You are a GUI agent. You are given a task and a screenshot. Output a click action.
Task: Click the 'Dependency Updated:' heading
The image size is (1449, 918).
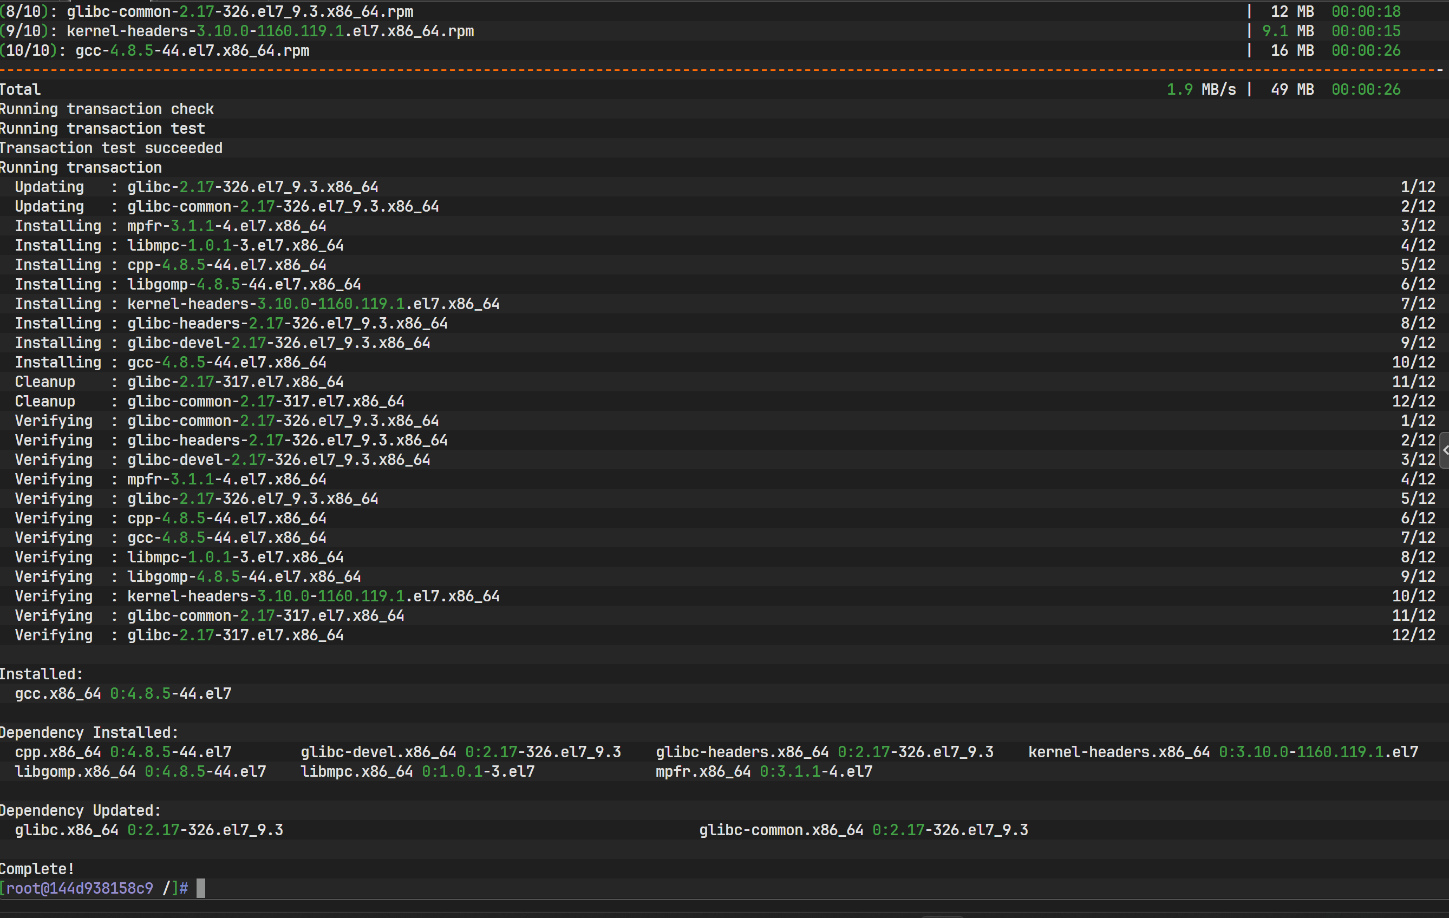[x=81, y=810]
